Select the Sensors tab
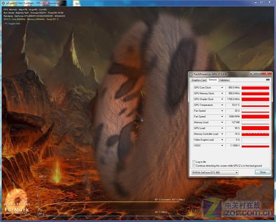Image resolution: width=276 pixels, height=222 pixels. (213, 80)
